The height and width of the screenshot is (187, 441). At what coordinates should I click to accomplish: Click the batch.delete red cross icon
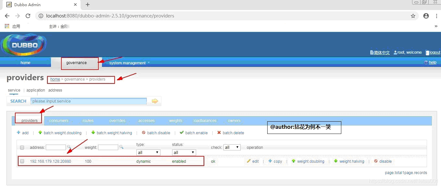pyautogui.click(x=219, y=133)
